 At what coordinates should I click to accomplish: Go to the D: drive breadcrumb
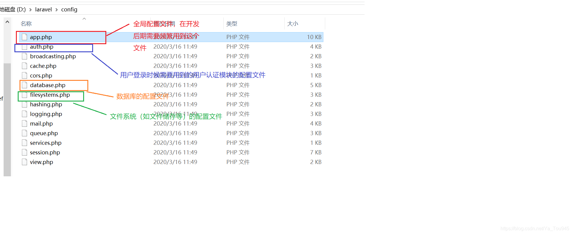pyautogui.click(x=13, y=9)
